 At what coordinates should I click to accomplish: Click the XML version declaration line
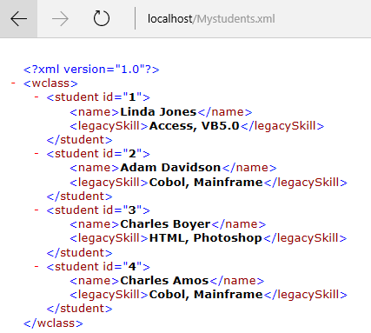[91, 70]
